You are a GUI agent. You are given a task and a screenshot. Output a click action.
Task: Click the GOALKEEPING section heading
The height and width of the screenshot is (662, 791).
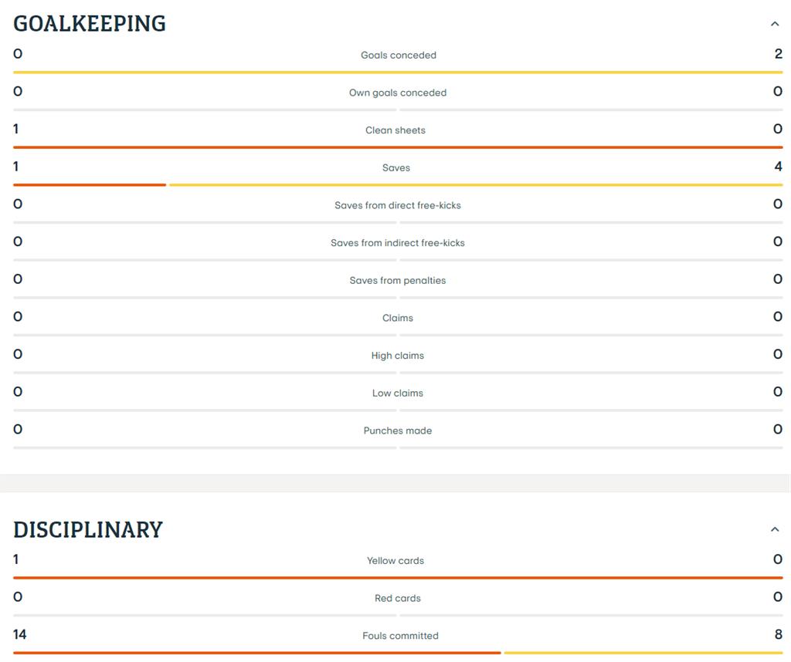click(x=90, y=23)
